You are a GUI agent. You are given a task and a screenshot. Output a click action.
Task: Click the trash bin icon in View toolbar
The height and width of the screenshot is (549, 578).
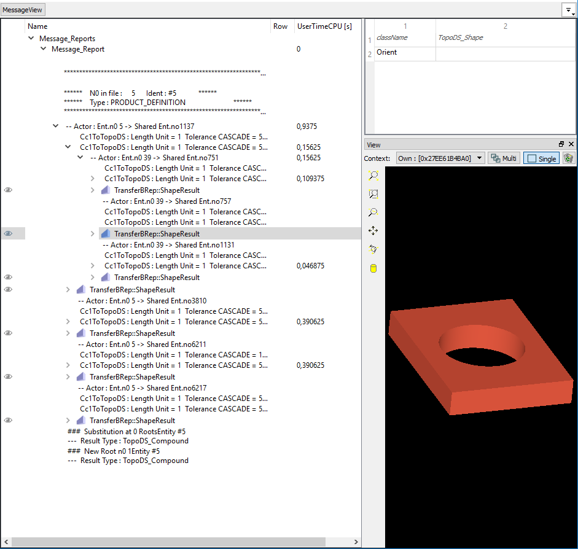[x=568, y=158]
